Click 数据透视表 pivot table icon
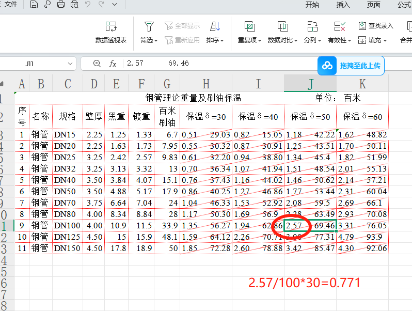 [x=111, y=26]
